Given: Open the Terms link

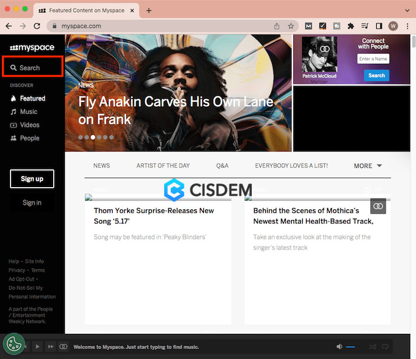Looking at the screenshot, I should point(38,270).
